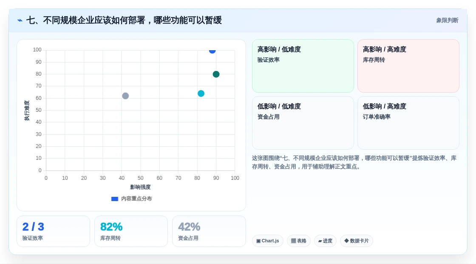Click the 象限判断 label in the header
This screenshot has height=264, width=476.
click(447, 20)
